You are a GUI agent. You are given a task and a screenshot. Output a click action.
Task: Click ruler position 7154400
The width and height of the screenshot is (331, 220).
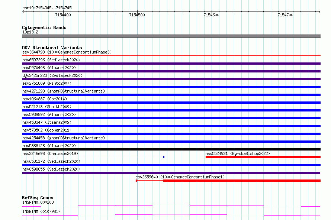tap(63, 15)
